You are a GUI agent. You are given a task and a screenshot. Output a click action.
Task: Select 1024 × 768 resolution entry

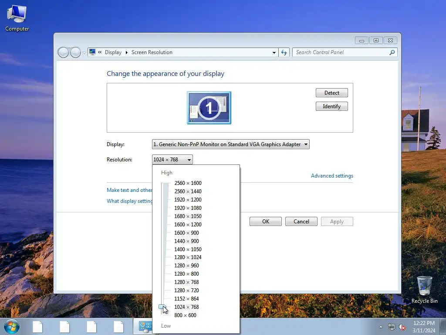(186, 307)
